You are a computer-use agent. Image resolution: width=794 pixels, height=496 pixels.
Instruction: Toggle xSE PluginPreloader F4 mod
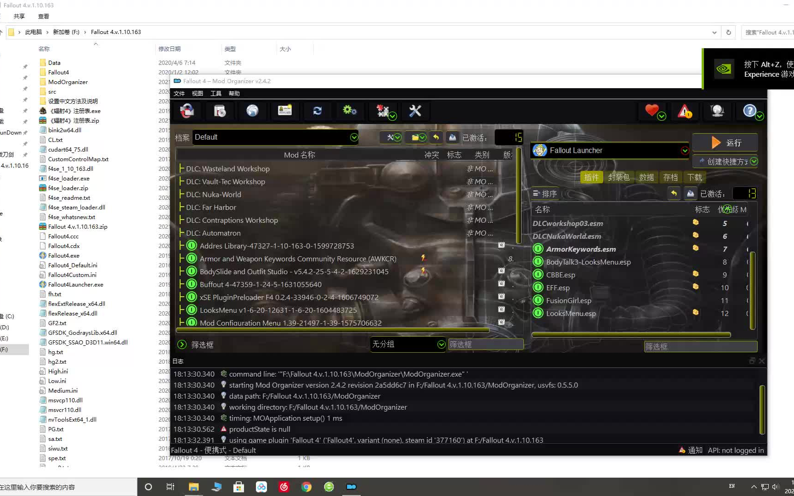pyautogui.click(x=192, y=297)
